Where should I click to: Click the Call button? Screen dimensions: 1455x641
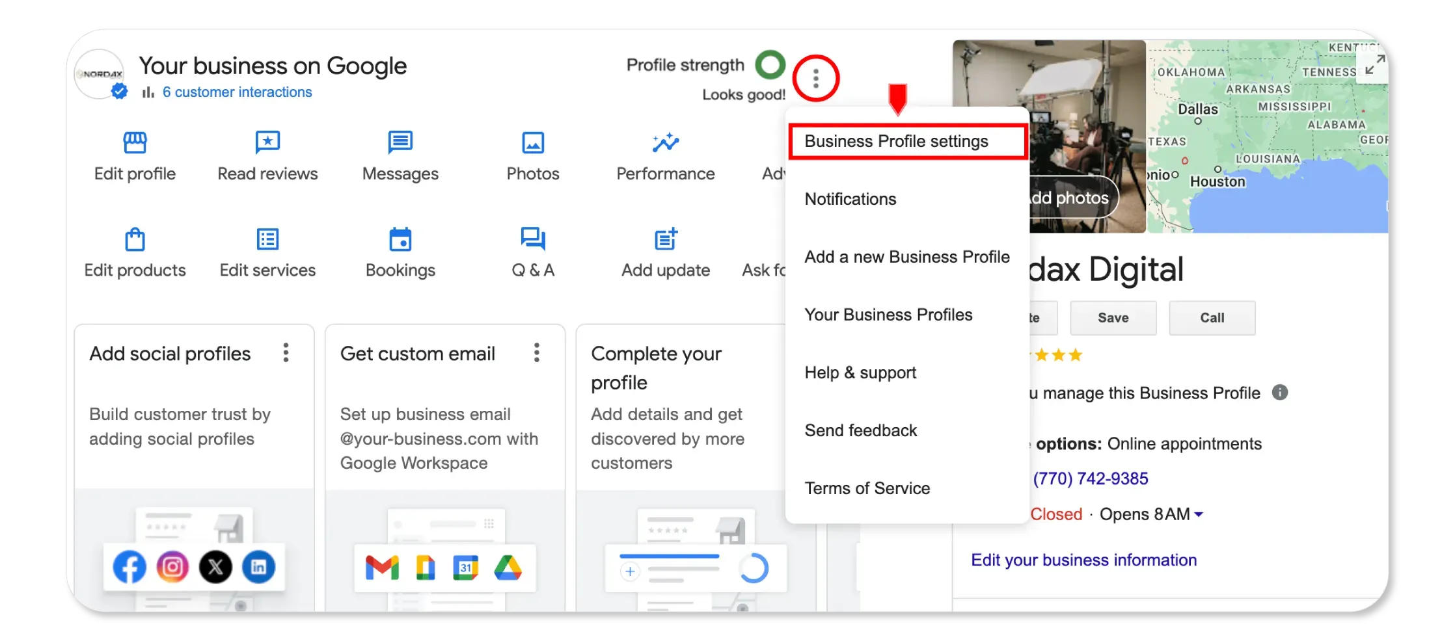pos(1212,318)
